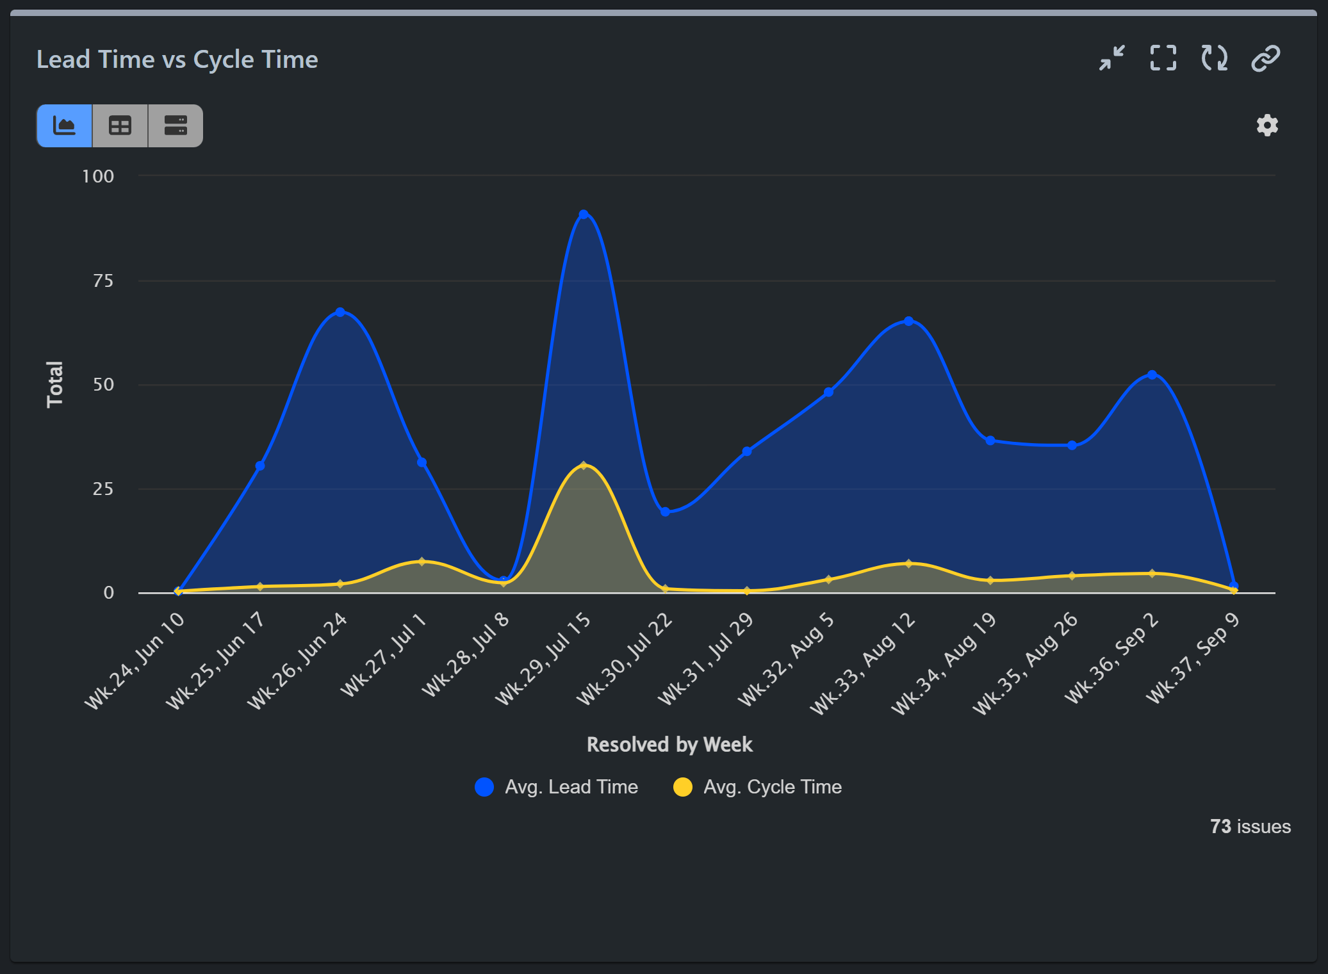Image resolution: width=1328 pixels, height=974 pixels.
Task: Select the Wk.29 Jul 15 lead time peak
Action: [584, 213]
